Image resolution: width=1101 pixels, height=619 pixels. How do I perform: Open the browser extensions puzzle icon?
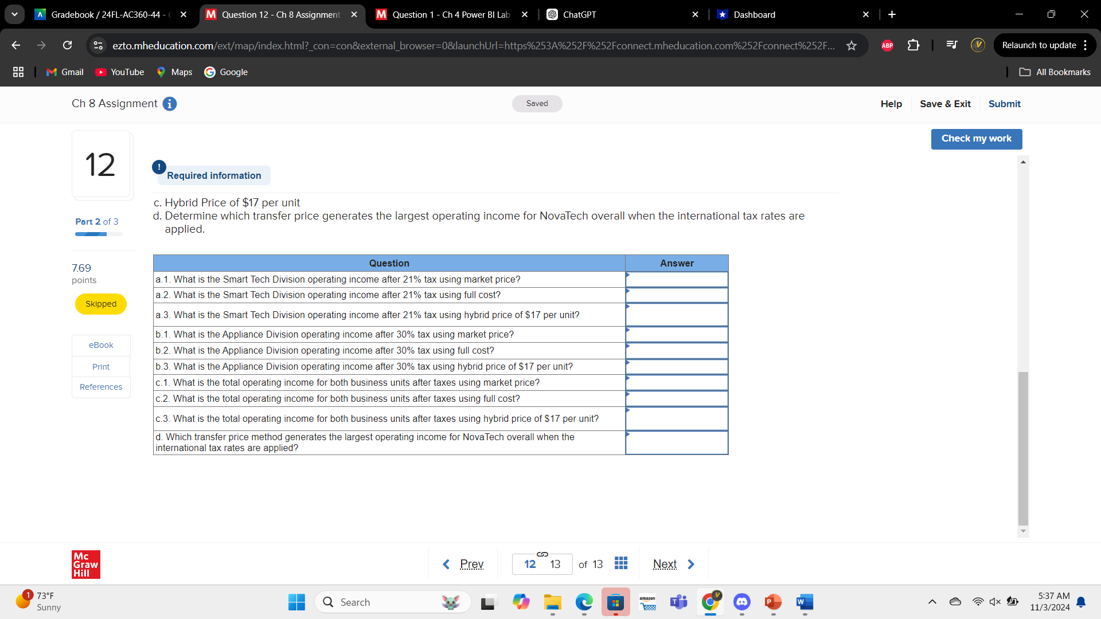click(x=913, y=45)
